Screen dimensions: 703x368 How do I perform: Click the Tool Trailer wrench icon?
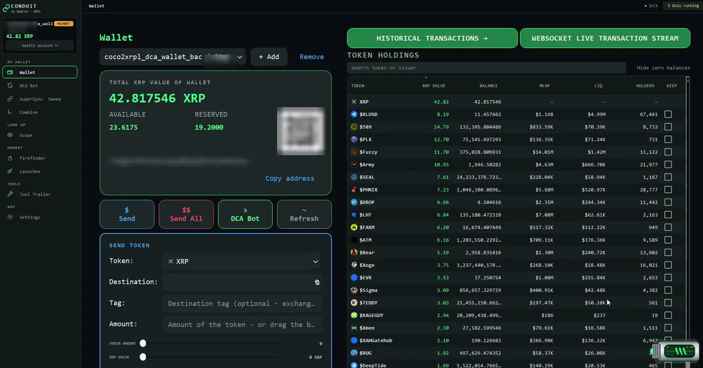(x=10, y=194)
